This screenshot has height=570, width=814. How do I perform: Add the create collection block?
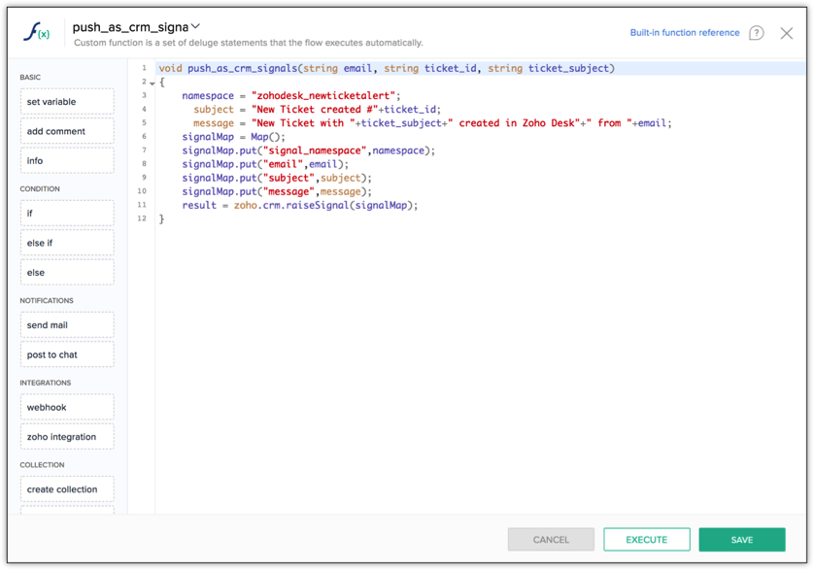pos(67,489)
